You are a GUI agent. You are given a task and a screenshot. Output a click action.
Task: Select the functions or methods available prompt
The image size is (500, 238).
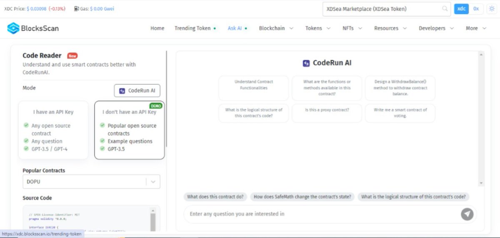[x=327, y=88]
